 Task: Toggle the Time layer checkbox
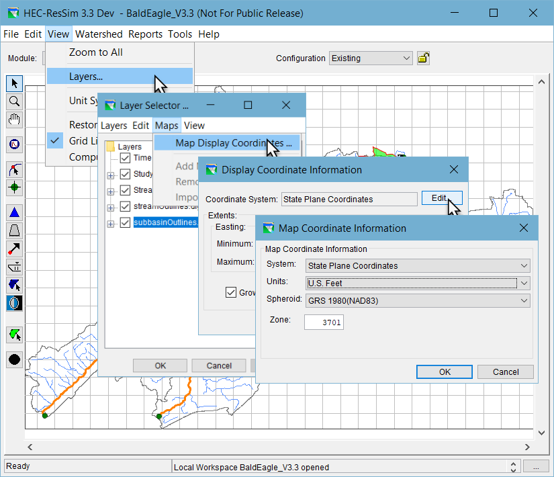pos(125,158)
